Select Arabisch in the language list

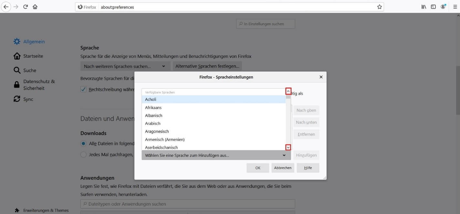click(x=214, y=123)
